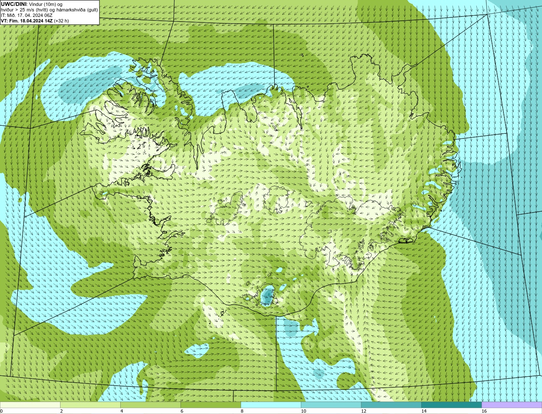
Task: Click the 0–2 m/s palest legend swatch
Action: [x=30, y=405]
